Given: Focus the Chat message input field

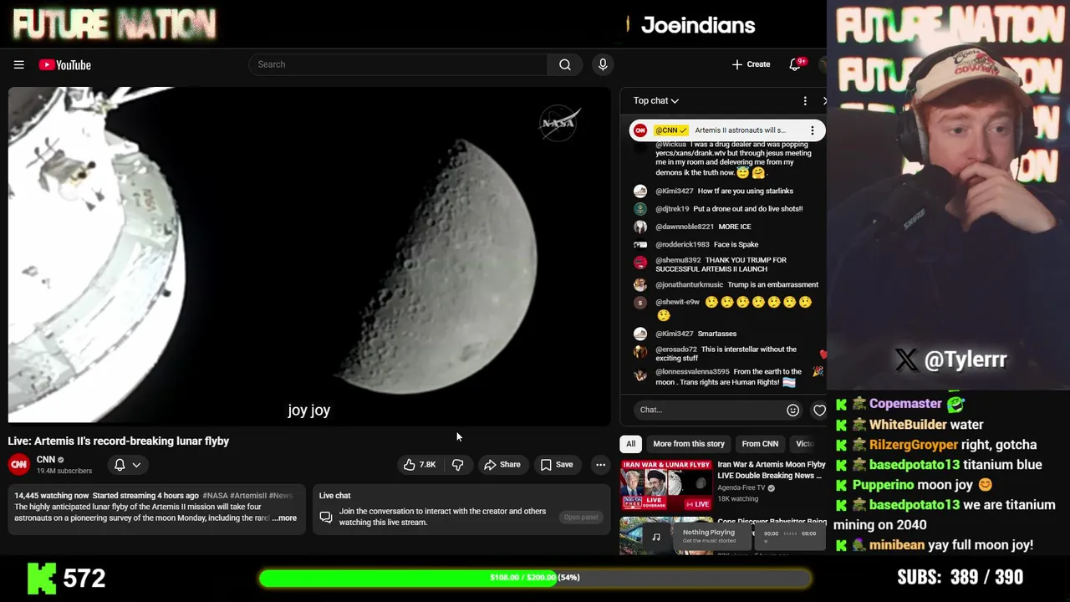Looking at the screenshot, I should tap(710, 410).
